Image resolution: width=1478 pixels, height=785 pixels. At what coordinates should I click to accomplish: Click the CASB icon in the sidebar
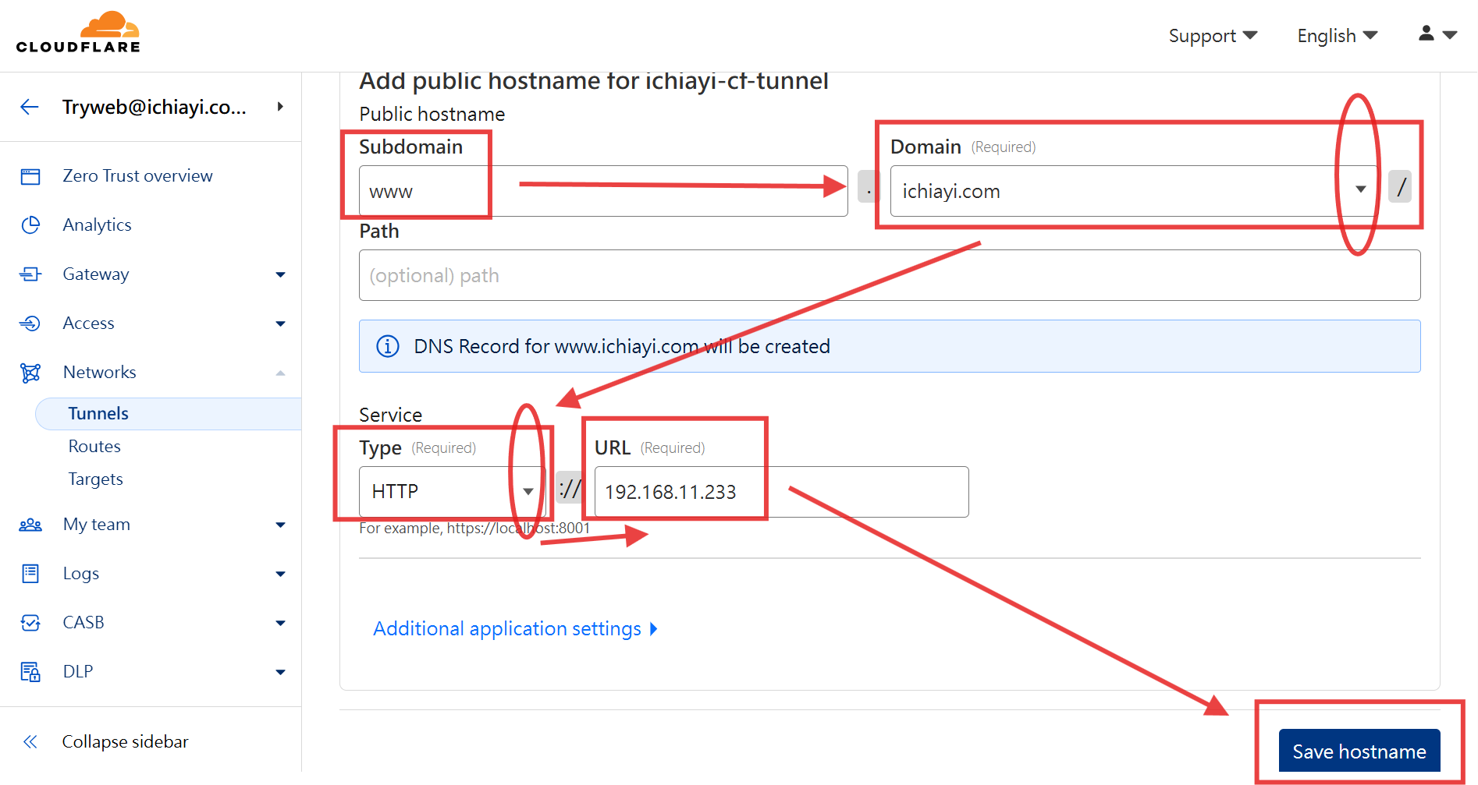pos(30,623)
